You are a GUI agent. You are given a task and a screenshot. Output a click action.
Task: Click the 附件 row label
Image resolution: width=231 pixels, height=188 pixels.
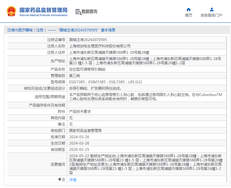pyautogui.click(x=61, y=111)
